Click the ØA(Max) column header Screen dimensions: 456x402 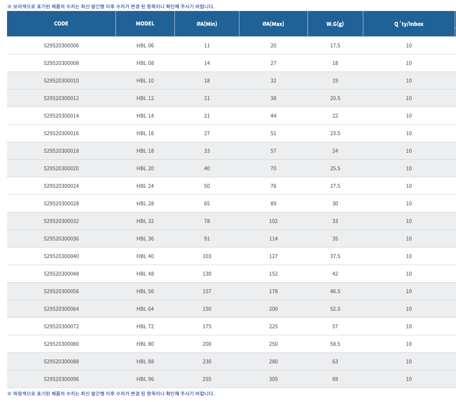click(273, 24)
